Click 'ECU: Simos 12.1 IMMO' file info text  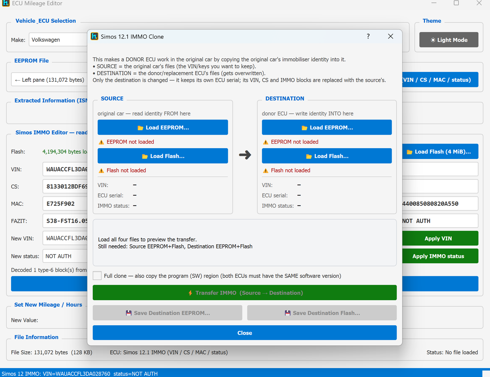point(169,352)
